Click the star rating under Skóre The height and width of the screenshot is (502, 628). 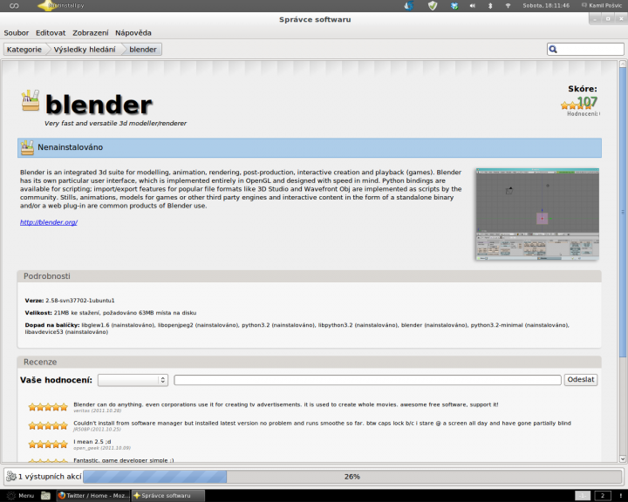click(x=576, y=105)
